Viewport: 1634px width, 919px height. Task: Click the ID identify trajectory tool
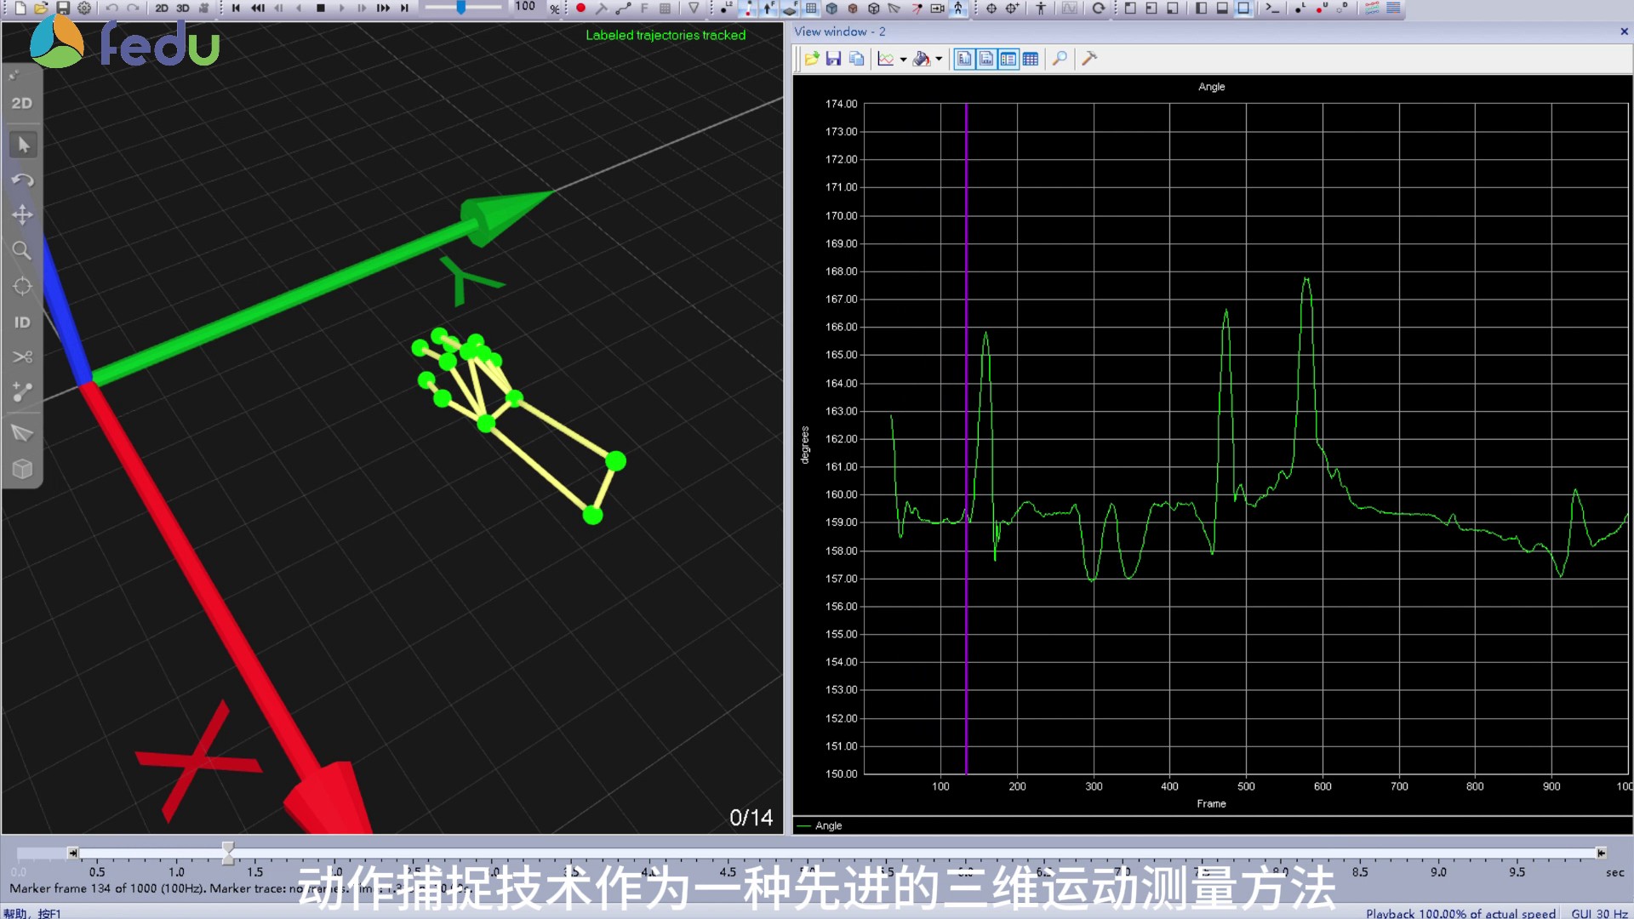point(23,323)
